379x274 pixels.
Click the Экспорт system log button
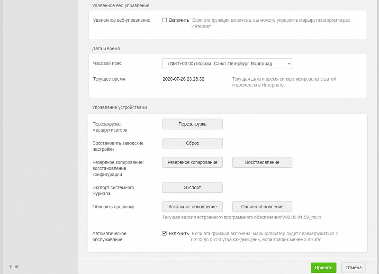click(x=192, y=188)
